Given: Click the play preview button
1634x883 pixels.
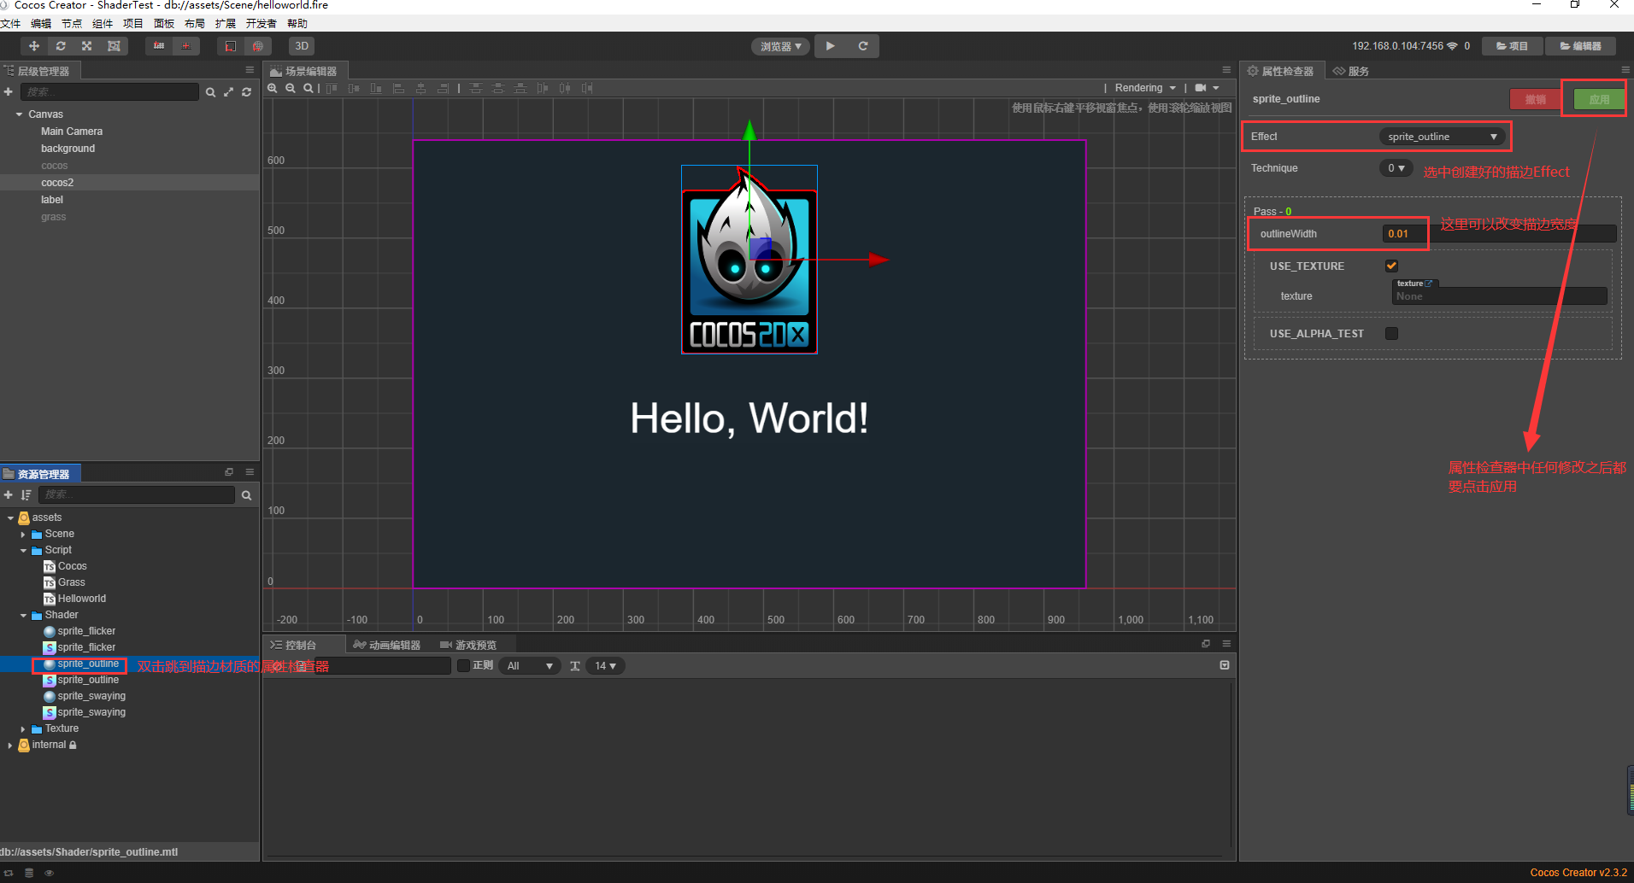Looking at the screenshot, I should tap(831, 46).
